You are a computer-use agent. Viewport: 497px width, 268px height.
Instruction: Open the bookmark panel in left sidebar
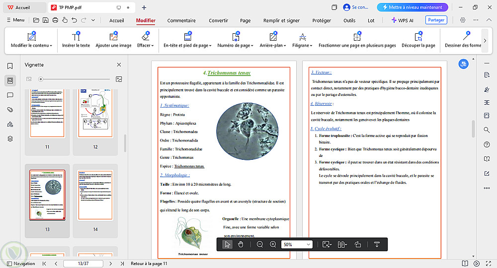coord(10,66)
